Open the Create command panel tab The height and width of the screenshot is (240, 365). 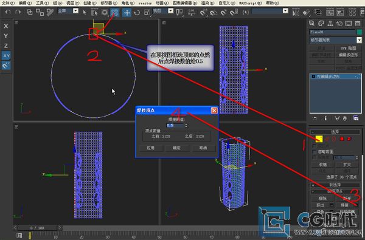311,23
